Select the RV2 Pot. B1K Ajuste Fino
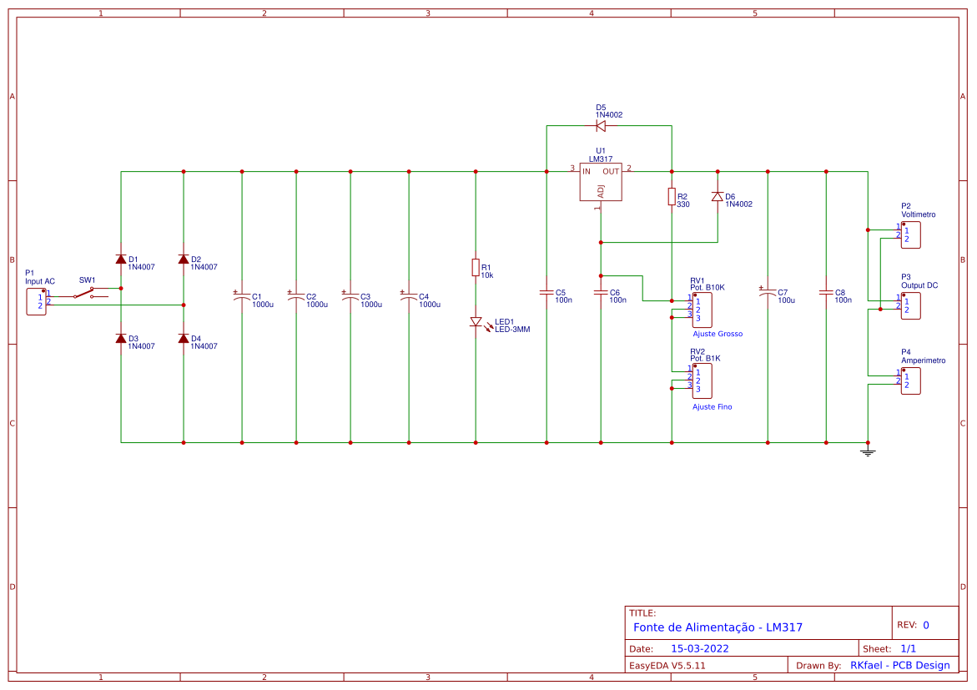977x690 pixels. click(x=701, y=381)
